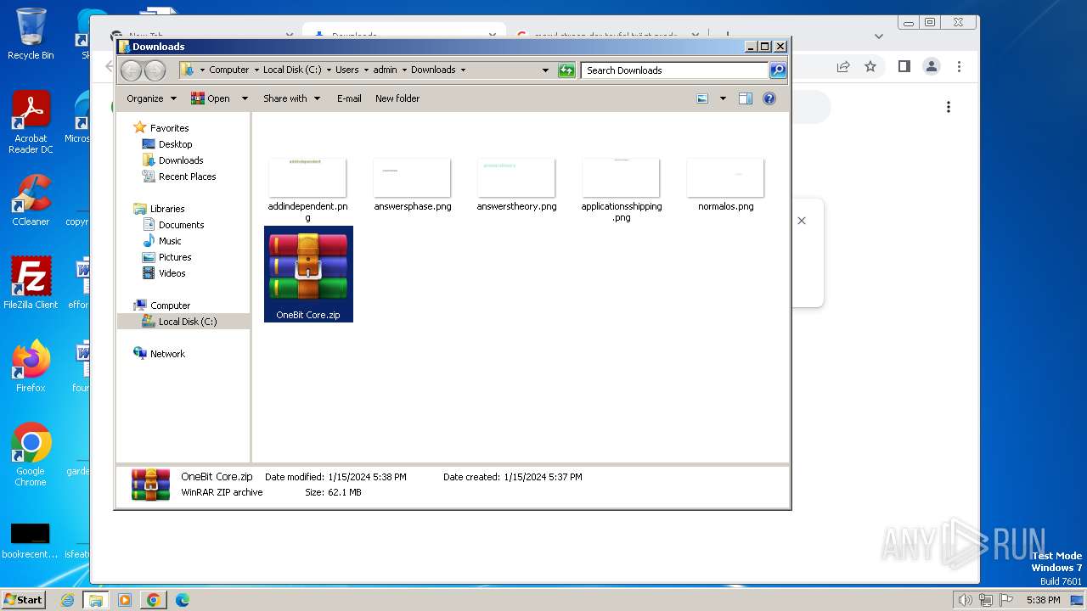
Task: Open Explorer help icon
Action: pos(769,98)
